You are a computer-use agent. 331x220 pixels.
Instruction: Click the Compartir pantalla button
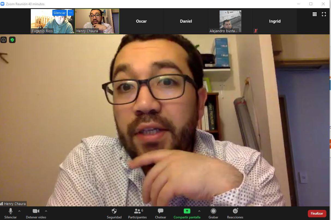187,213
